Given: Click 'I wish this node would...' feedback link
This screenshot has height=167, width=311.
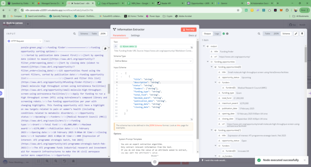Looking at the screenshot, I should point(214,160).
